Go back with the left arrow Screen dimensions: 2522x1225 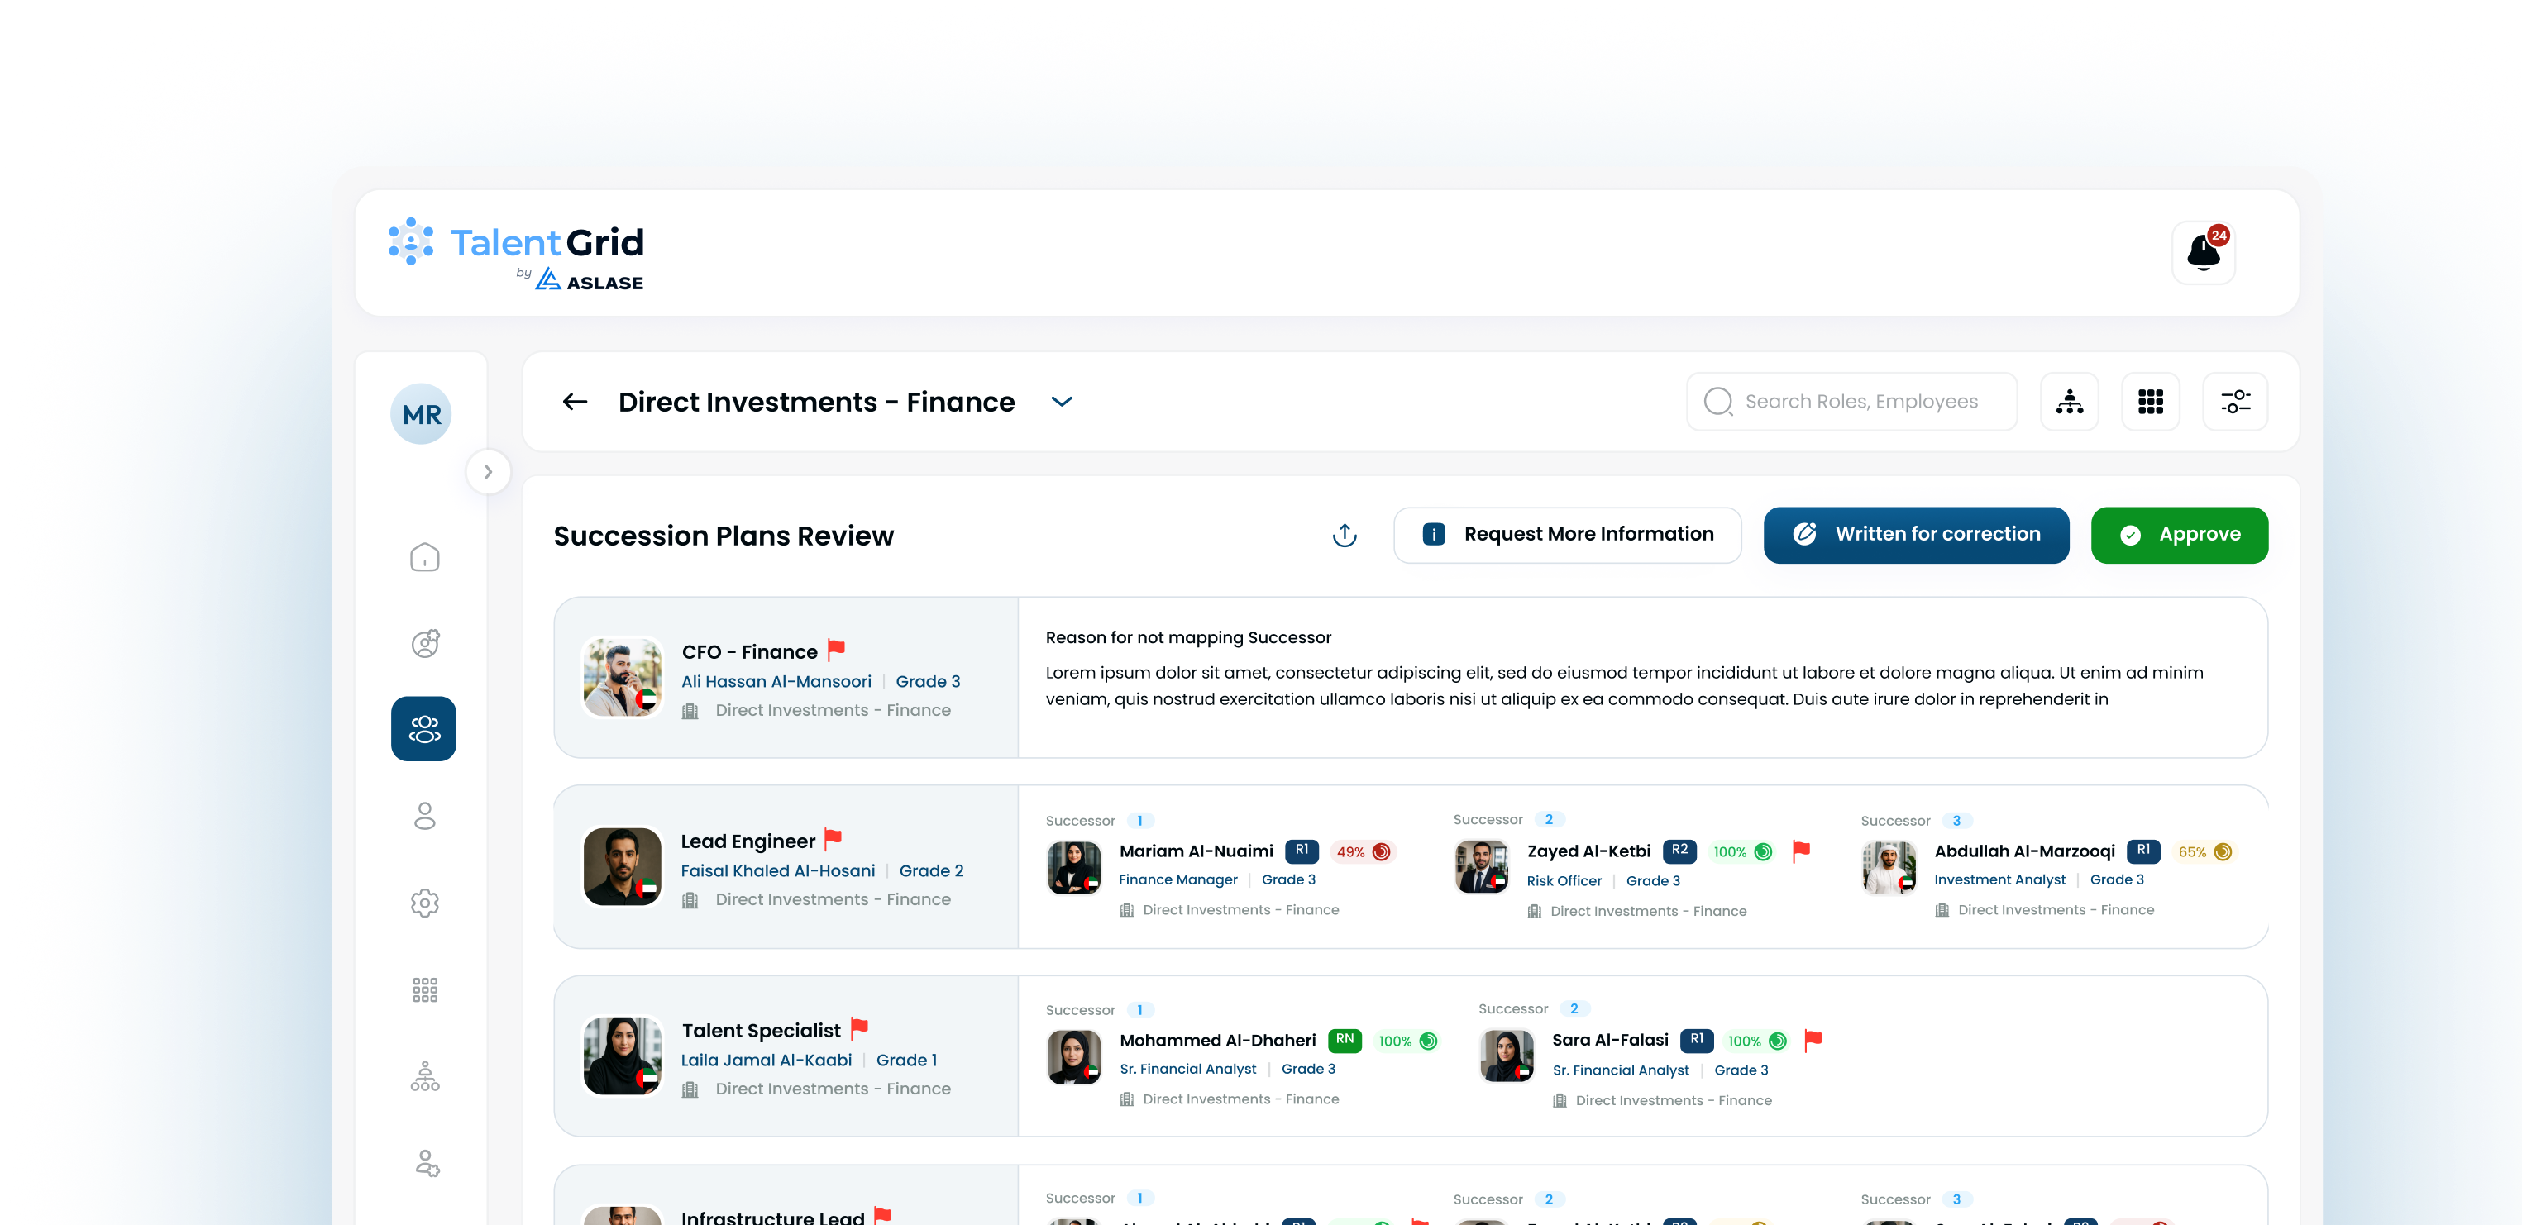point(575,403)
